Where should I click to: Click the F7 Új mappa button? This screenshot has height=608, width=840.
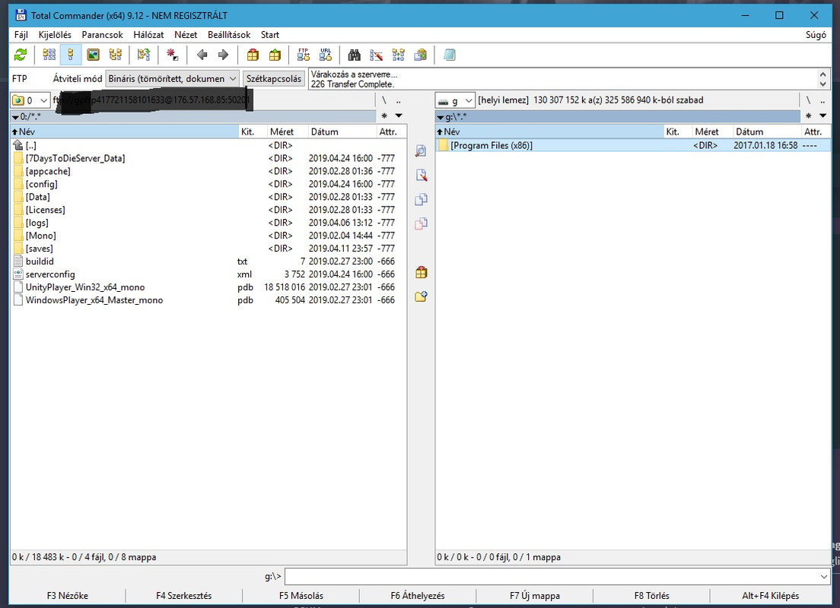(x=535, y=596)
